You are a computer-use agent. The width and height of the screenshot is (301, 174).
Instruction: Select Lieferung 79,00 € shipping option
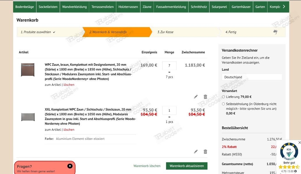coord(223,97)
